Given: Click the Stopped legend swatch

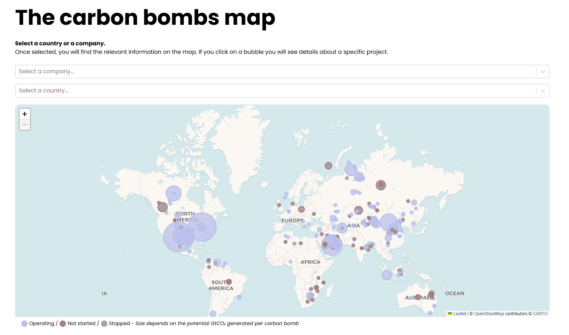Looking at the screenshot, I should 104,324.
